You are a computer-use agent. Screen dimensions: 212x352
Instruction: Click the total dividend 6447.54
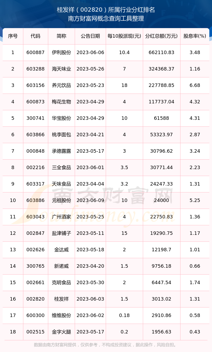pyautogui.click(x=161, y=283)
